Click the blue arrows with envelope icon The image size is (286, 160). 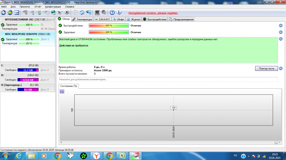tap(82, 13)
